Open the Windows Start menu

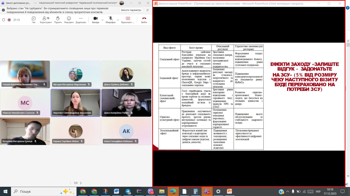tap(5, 191)
